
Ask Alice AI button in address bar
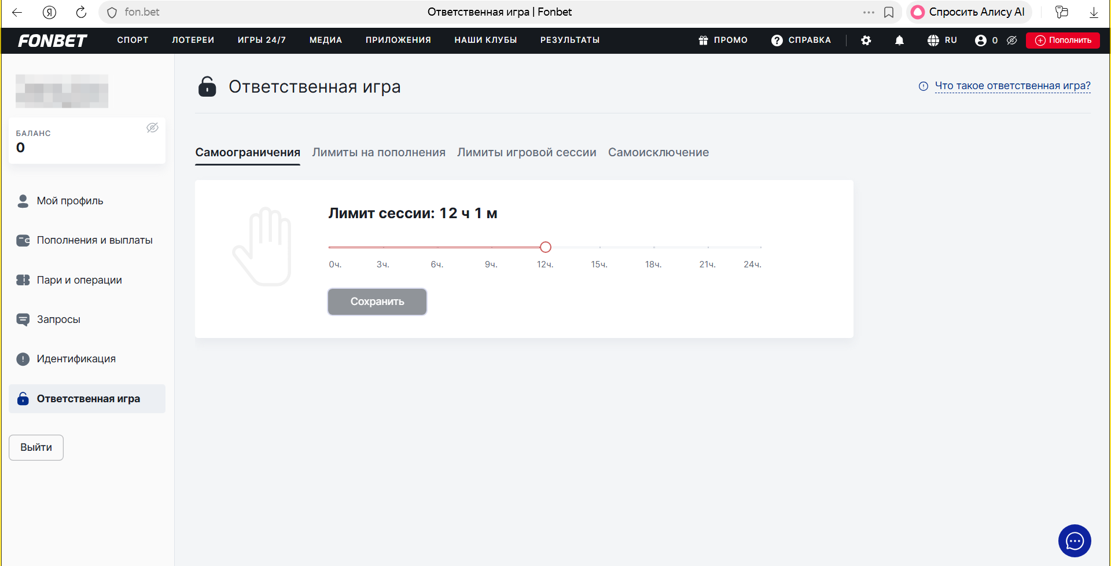(969, 12)
